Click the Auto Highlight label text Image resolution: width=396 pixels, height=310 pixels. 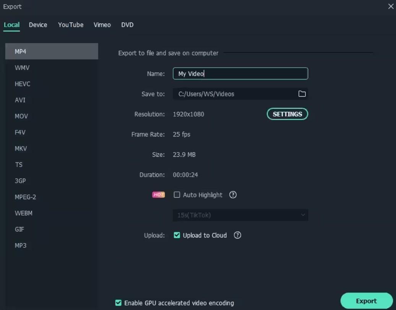[203, 195]
